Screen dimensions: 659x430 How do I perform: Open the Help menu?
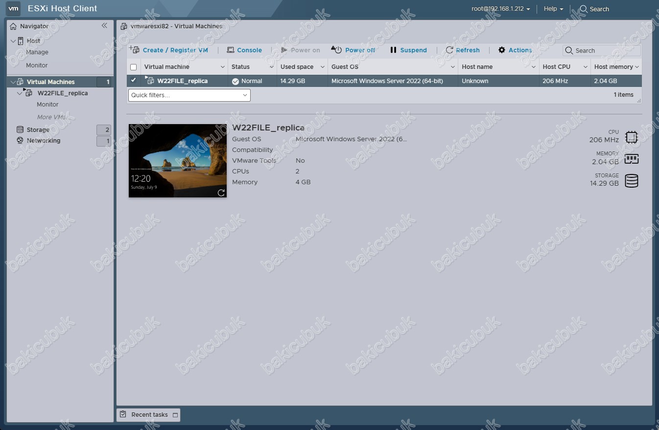[x=553, y=9]
